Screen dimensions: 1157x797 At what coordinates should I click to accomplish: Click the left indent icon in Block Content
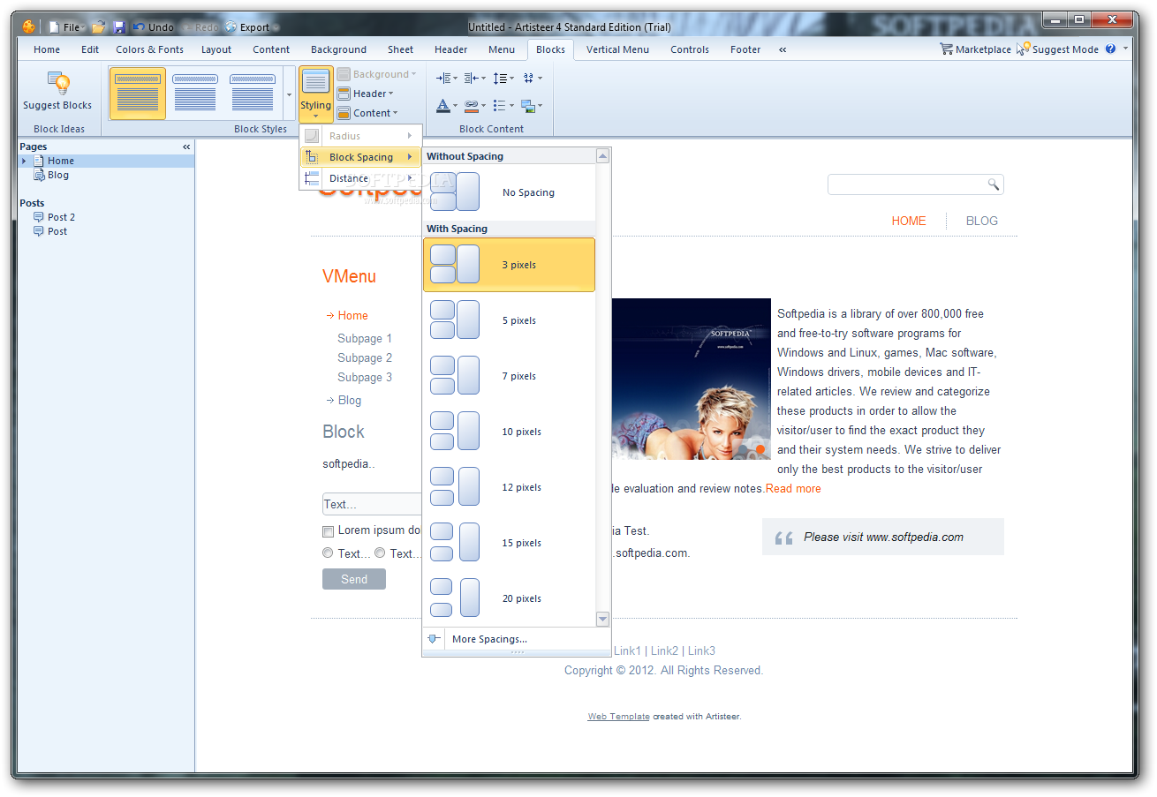tap(447, 78)
